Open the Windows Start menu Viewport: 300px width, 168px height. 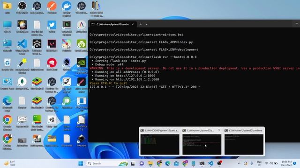click(81, 163)
